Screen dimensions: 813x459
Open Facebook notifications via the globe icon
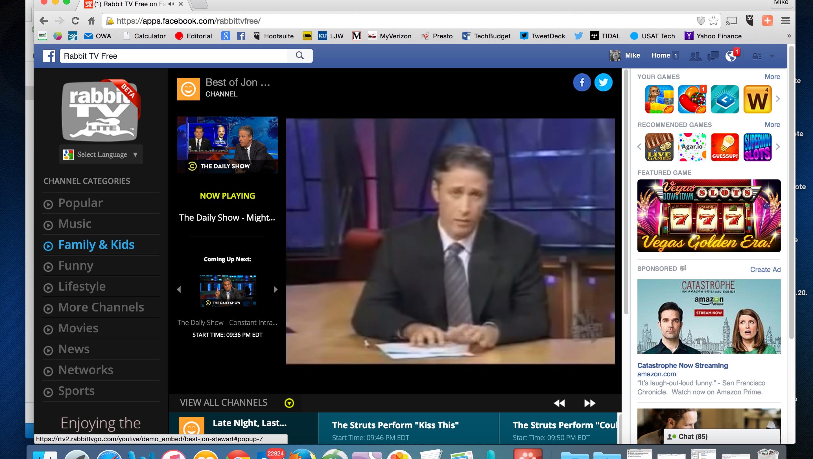click(730, 56)
